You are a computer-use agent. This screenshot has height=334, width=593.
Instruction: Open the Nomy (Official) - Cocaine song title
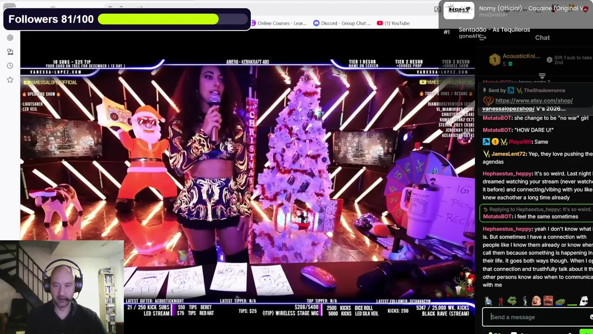pyautogui.click(x=534, y=8)
